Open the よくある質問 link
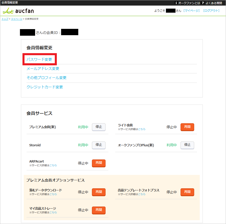The width and height of the screenshot is (226, 224). coord(214,3)
